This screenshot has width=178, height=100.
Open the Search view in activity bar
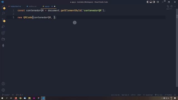click(x=3, y=13)
